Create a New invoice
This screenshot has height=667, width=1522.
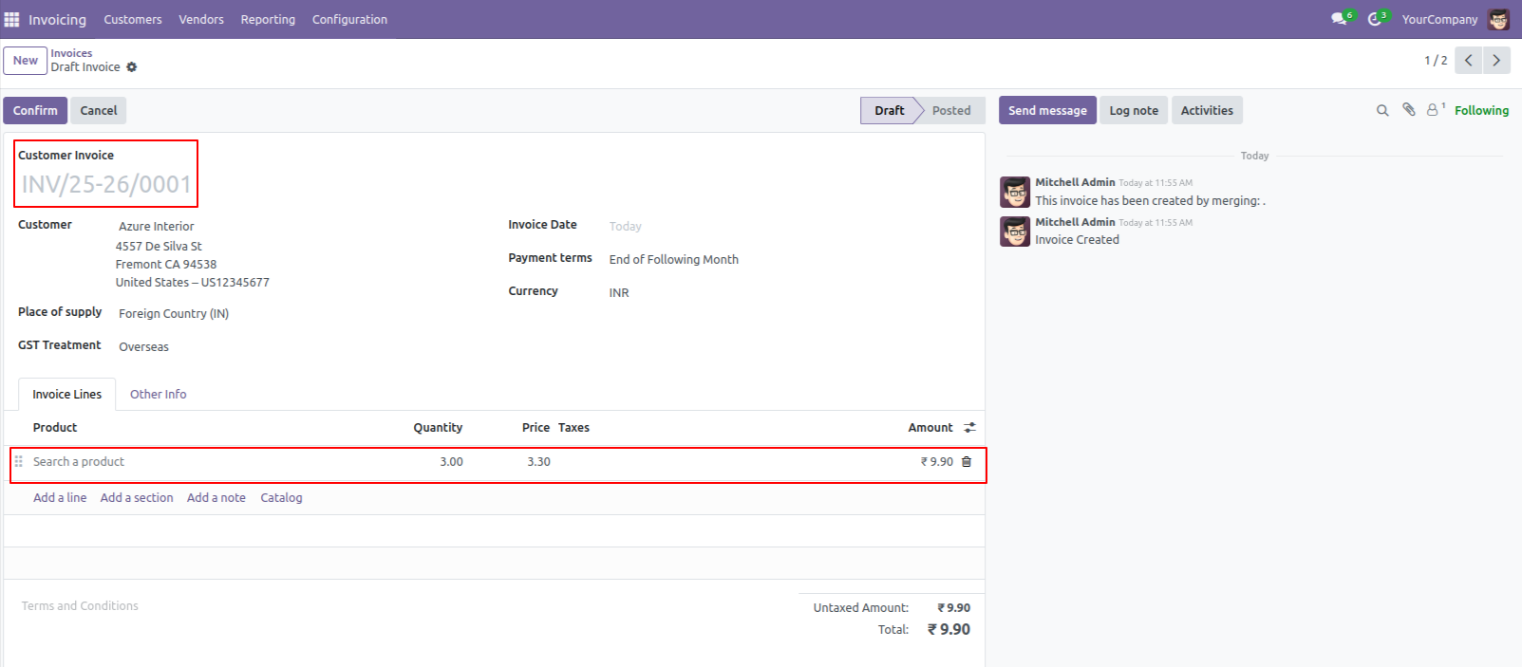coord(26,60)
